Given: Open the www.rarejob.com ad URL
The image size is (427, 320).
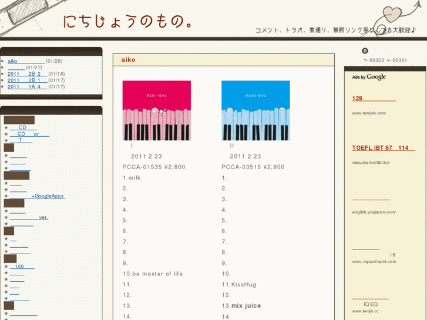Looking at the screenshot, I should pyautogui.click(x=369, y=113).
